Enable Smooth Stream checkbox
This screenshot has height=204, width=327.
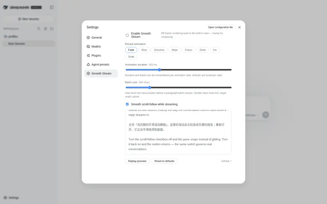pos(127,35)
